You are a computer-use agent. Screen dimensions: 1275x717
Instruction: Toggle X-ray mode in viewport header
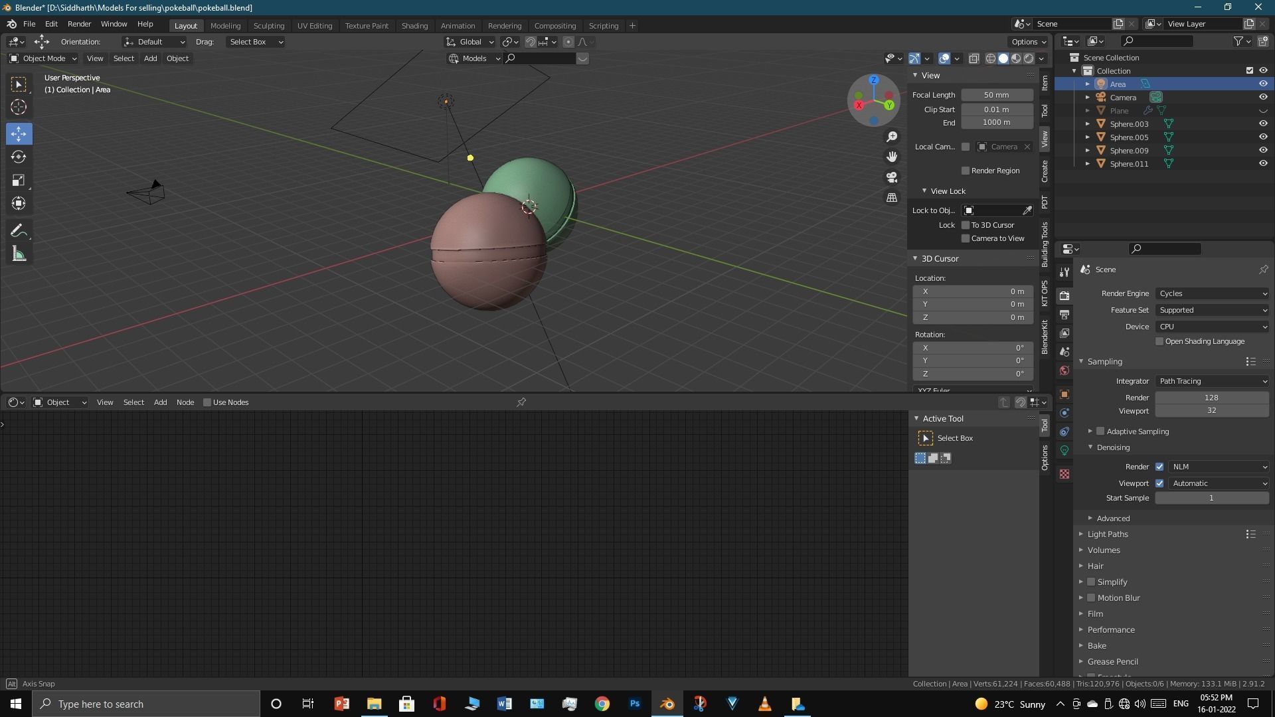[x=974, y=58]
